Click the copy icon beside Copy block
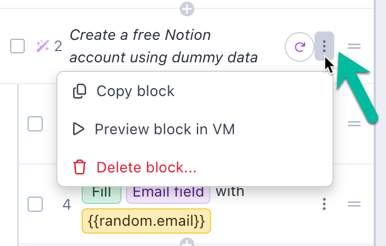 pyautogui.click(x=80, y=91)
